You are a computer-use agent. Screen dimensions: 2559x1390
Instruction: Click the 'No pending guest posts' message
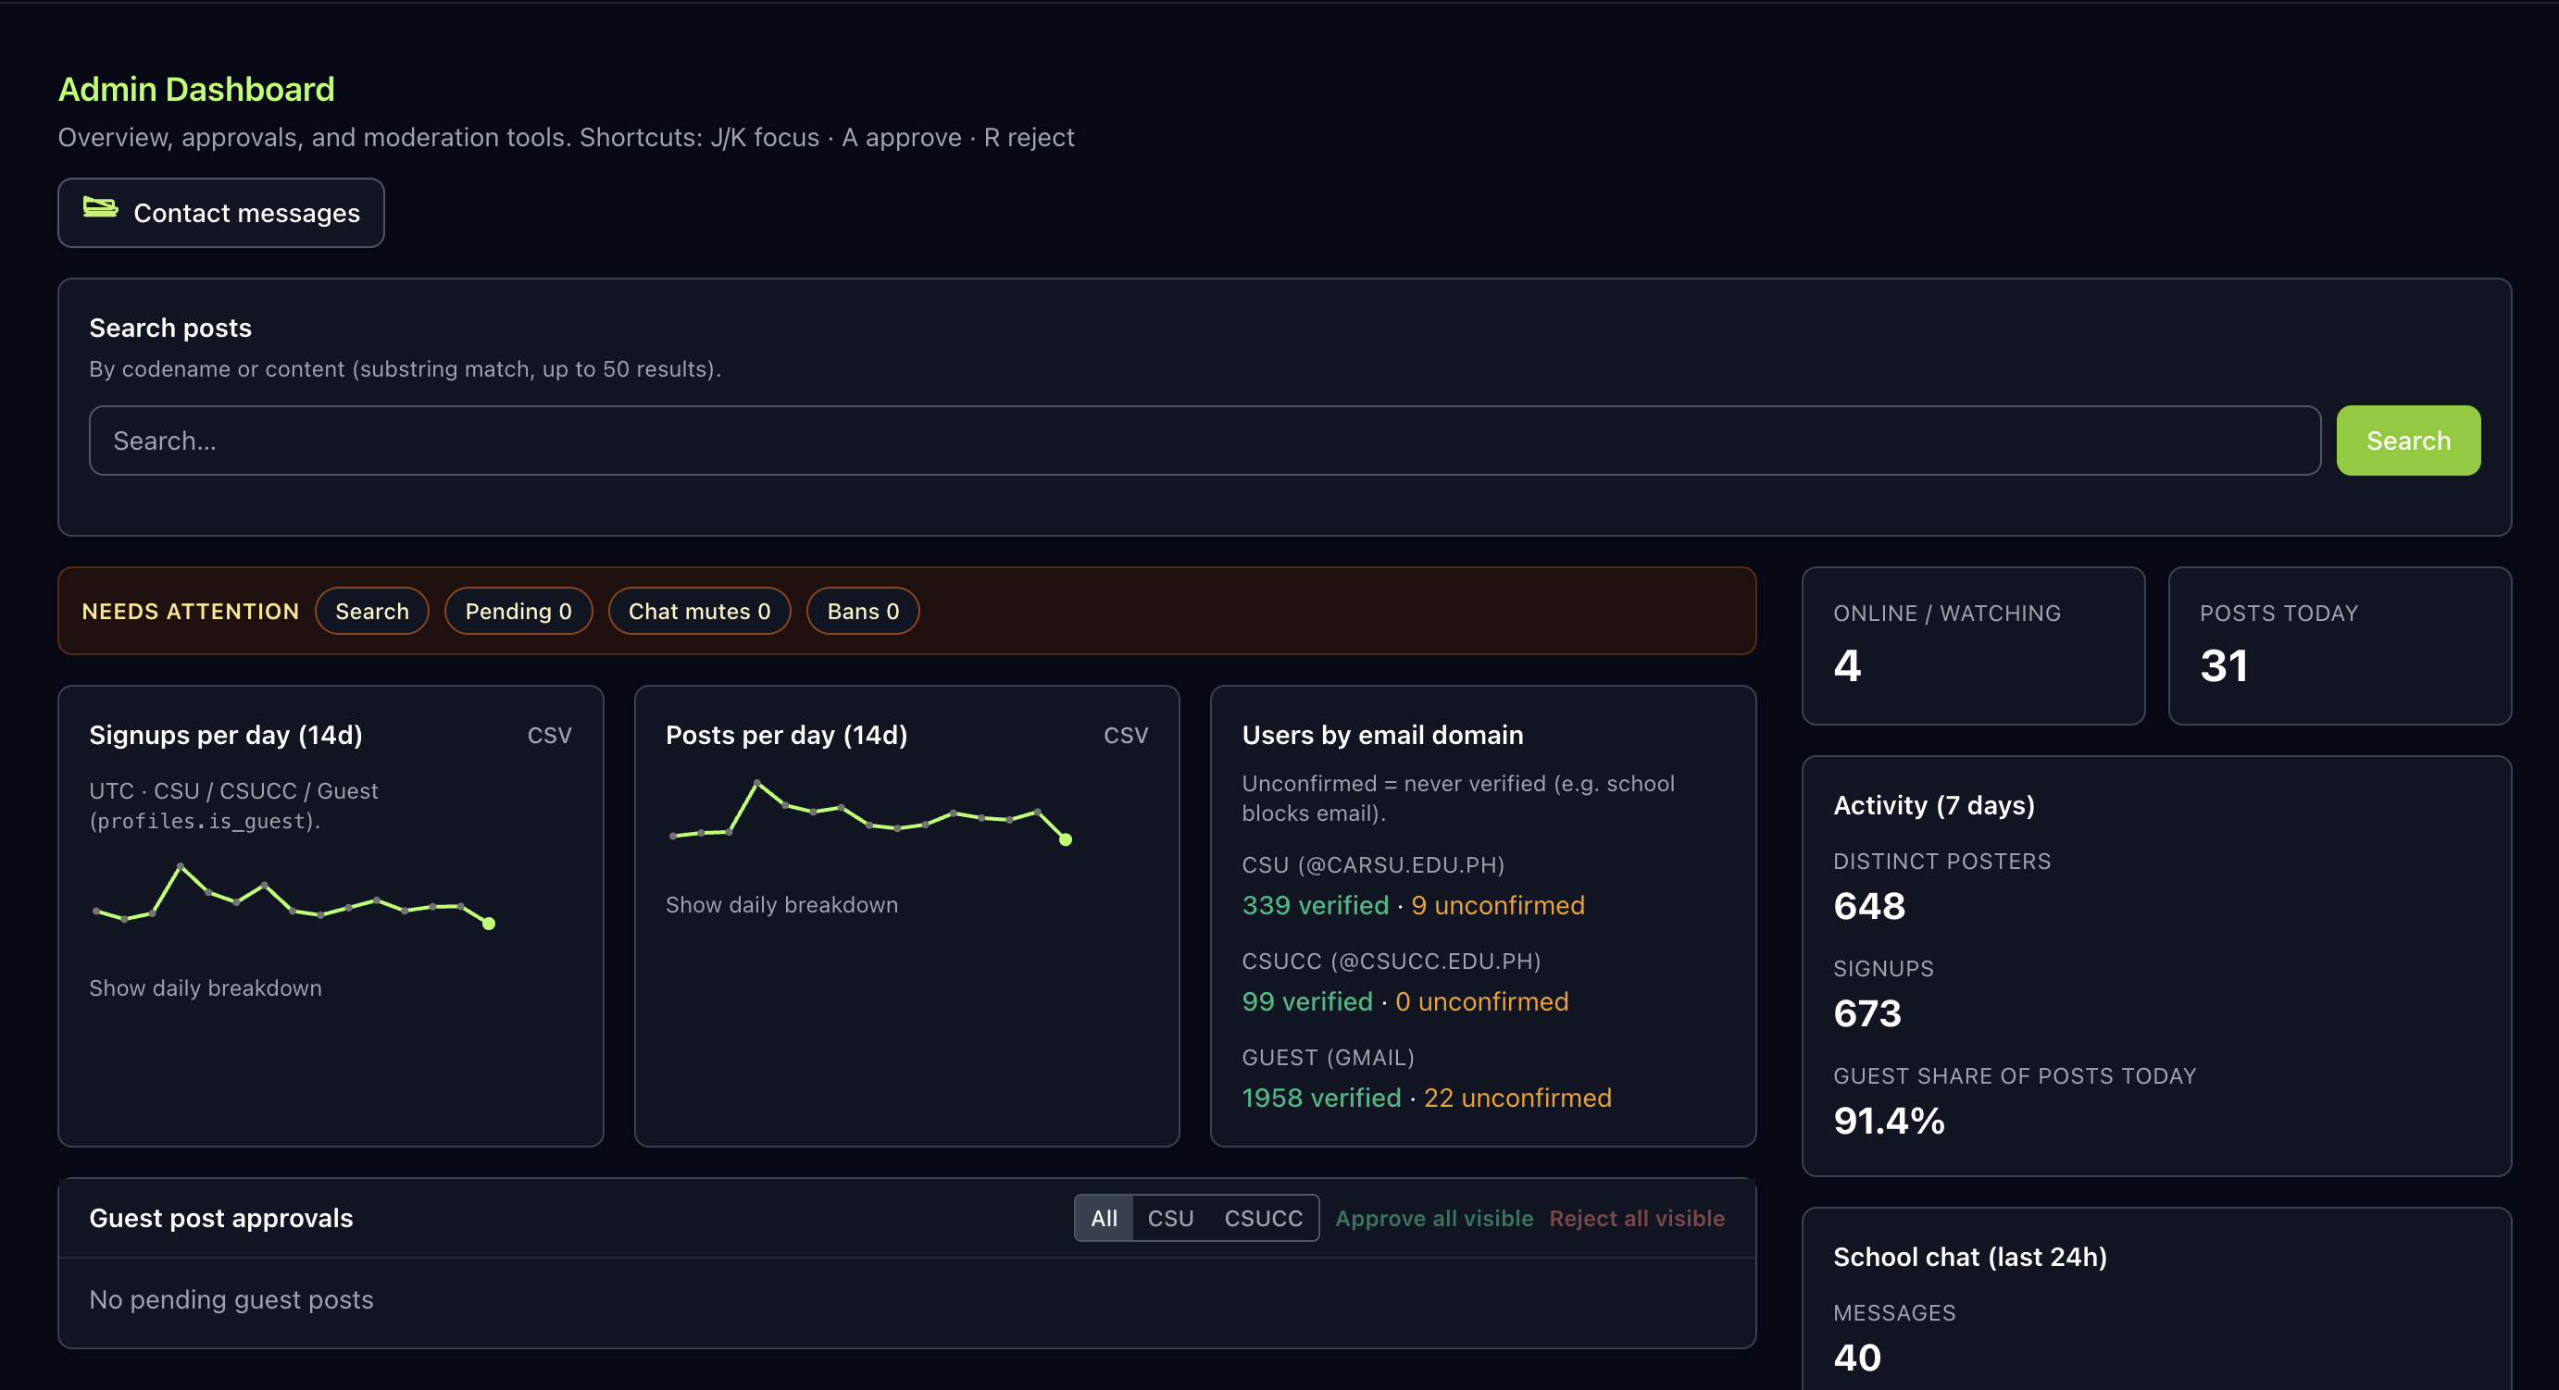click(231, 1298)
